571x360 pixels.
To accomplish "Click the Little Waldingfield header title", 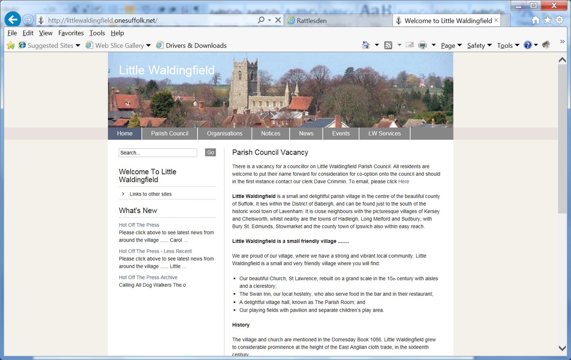I will (166, 70).
